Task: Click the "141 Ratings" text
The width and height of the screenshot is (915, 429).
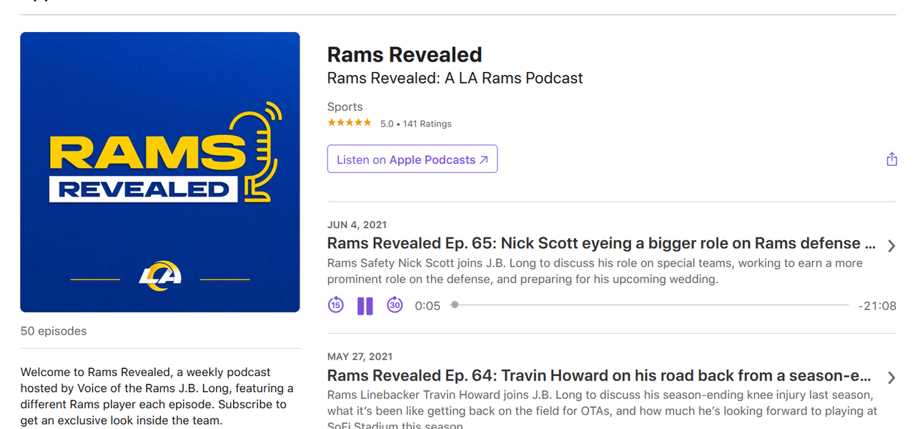Action: coord(427,124)
